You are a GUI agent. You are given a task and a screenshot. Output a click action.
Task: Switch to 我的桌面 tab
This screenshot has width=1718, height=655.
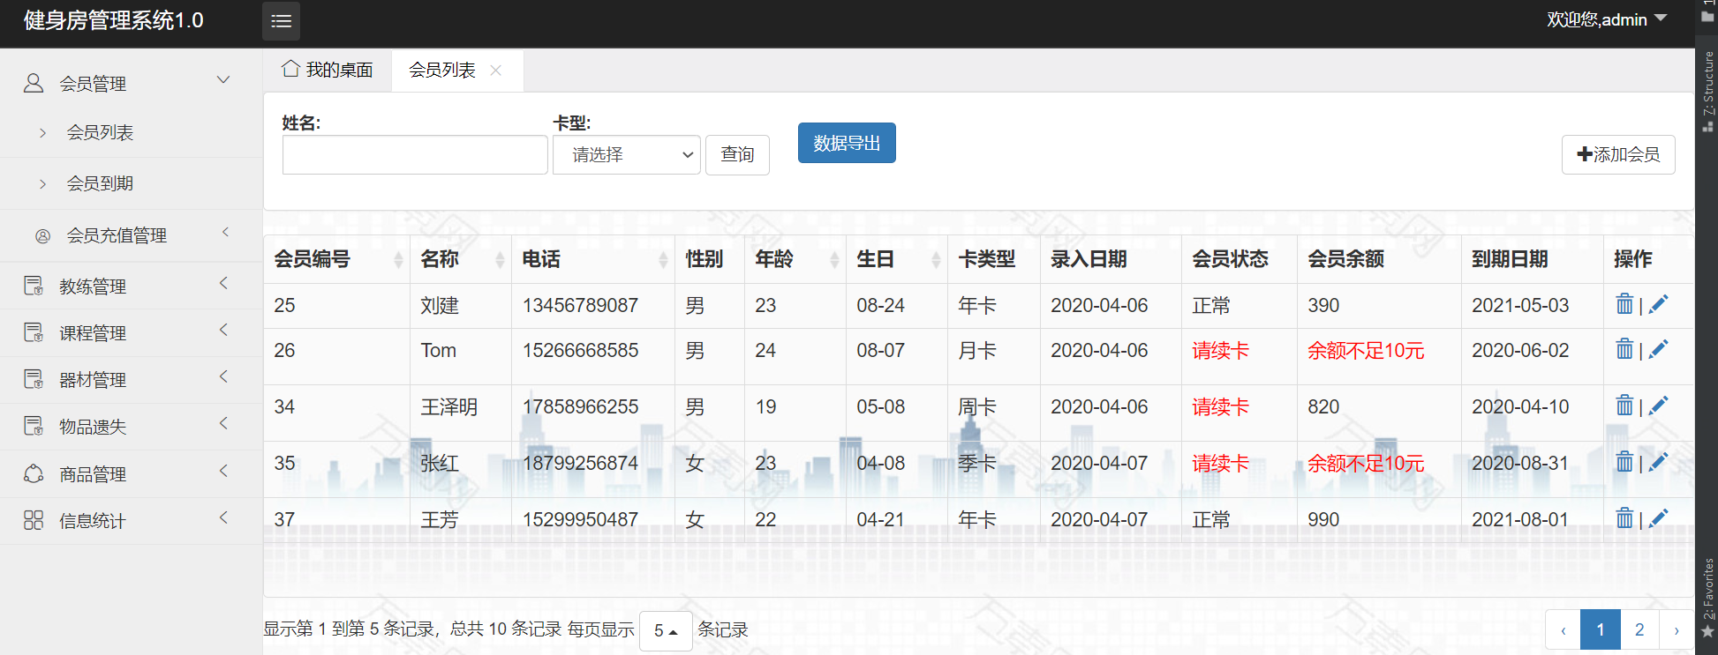pos(328,71)
